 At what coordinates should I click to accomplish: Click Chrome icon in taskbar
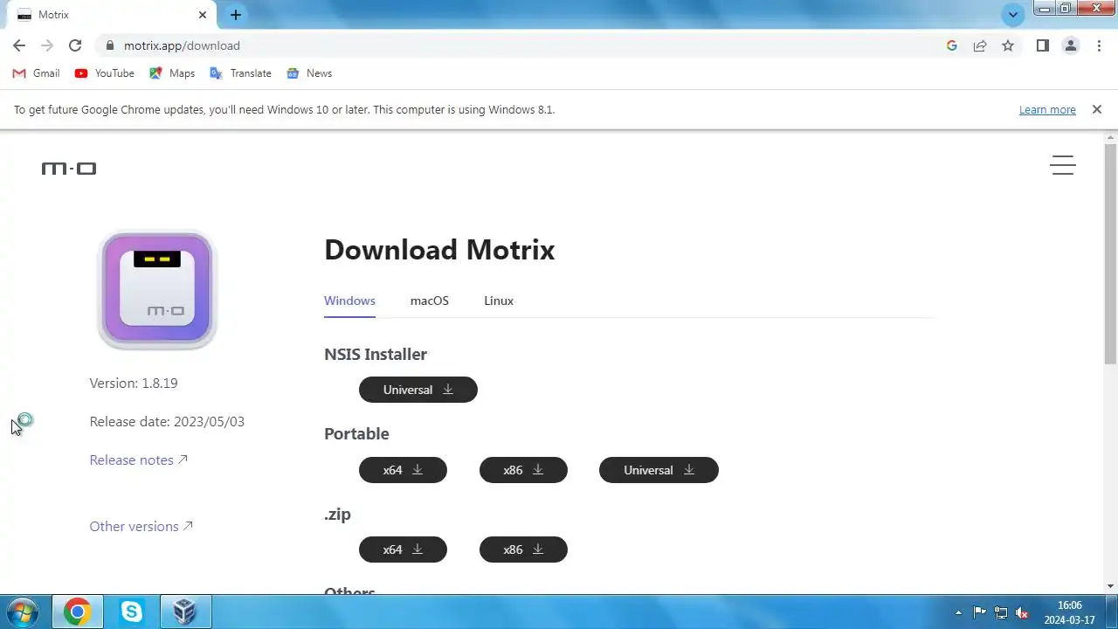tap(77, 612)
